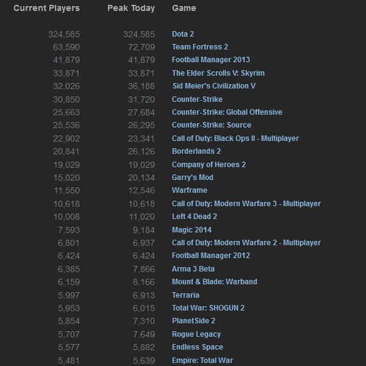
Task: Click the Rogue Legacy link
Action: coord(196,334)
